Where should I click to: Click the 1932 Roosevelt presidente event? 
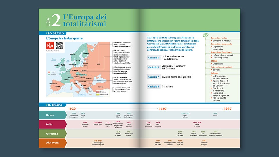[170, 143]
